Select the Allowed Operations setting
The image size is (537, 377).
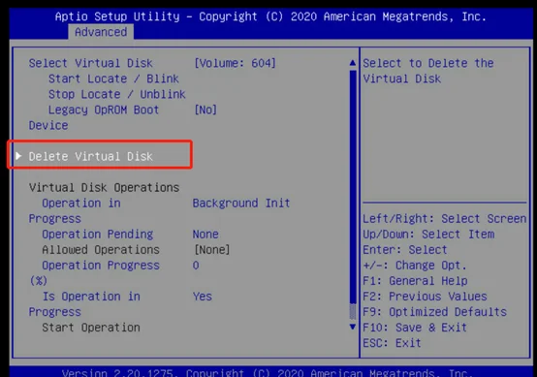coord(101,250)
